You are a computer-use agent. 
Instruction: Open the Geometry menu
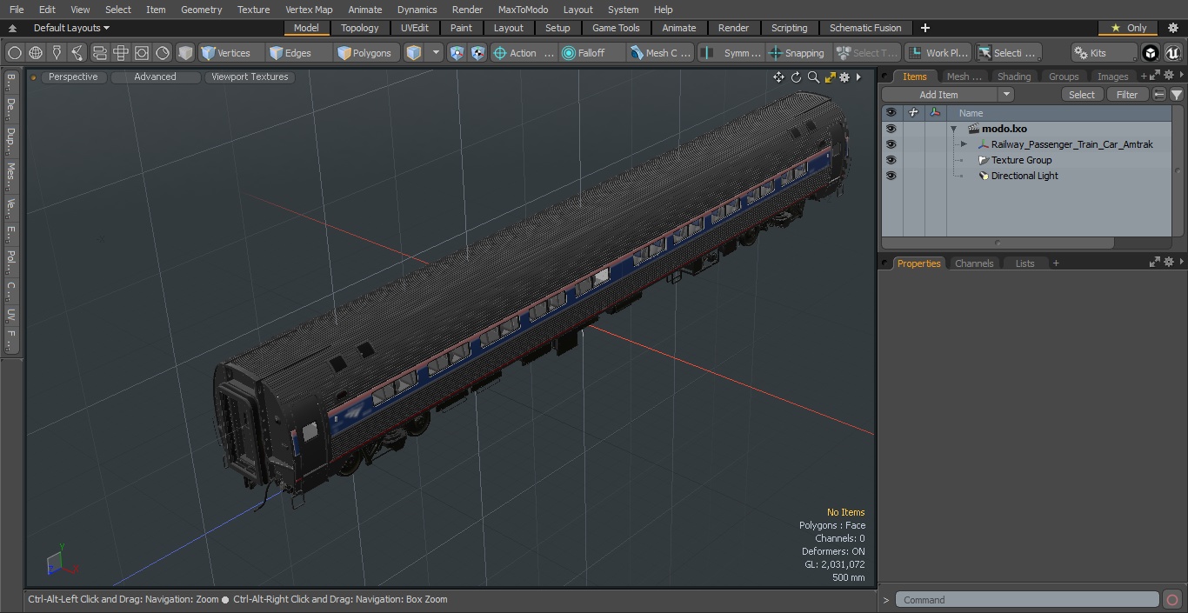(201, 10)
